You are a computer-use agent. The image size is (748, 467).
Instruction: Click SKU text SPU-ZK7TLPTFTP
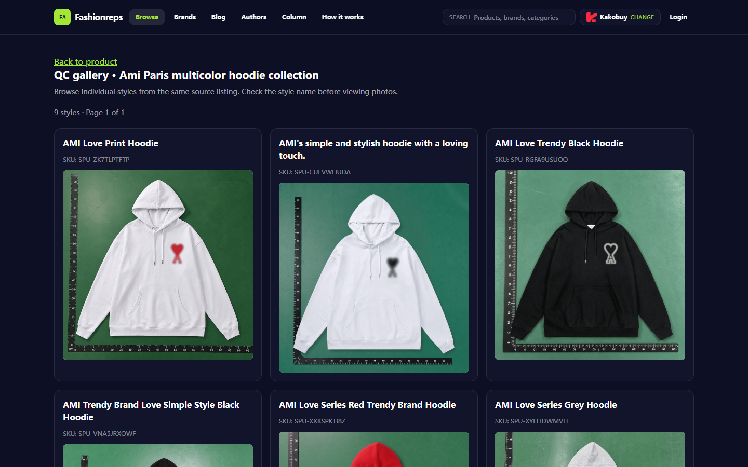click(96, 159)
